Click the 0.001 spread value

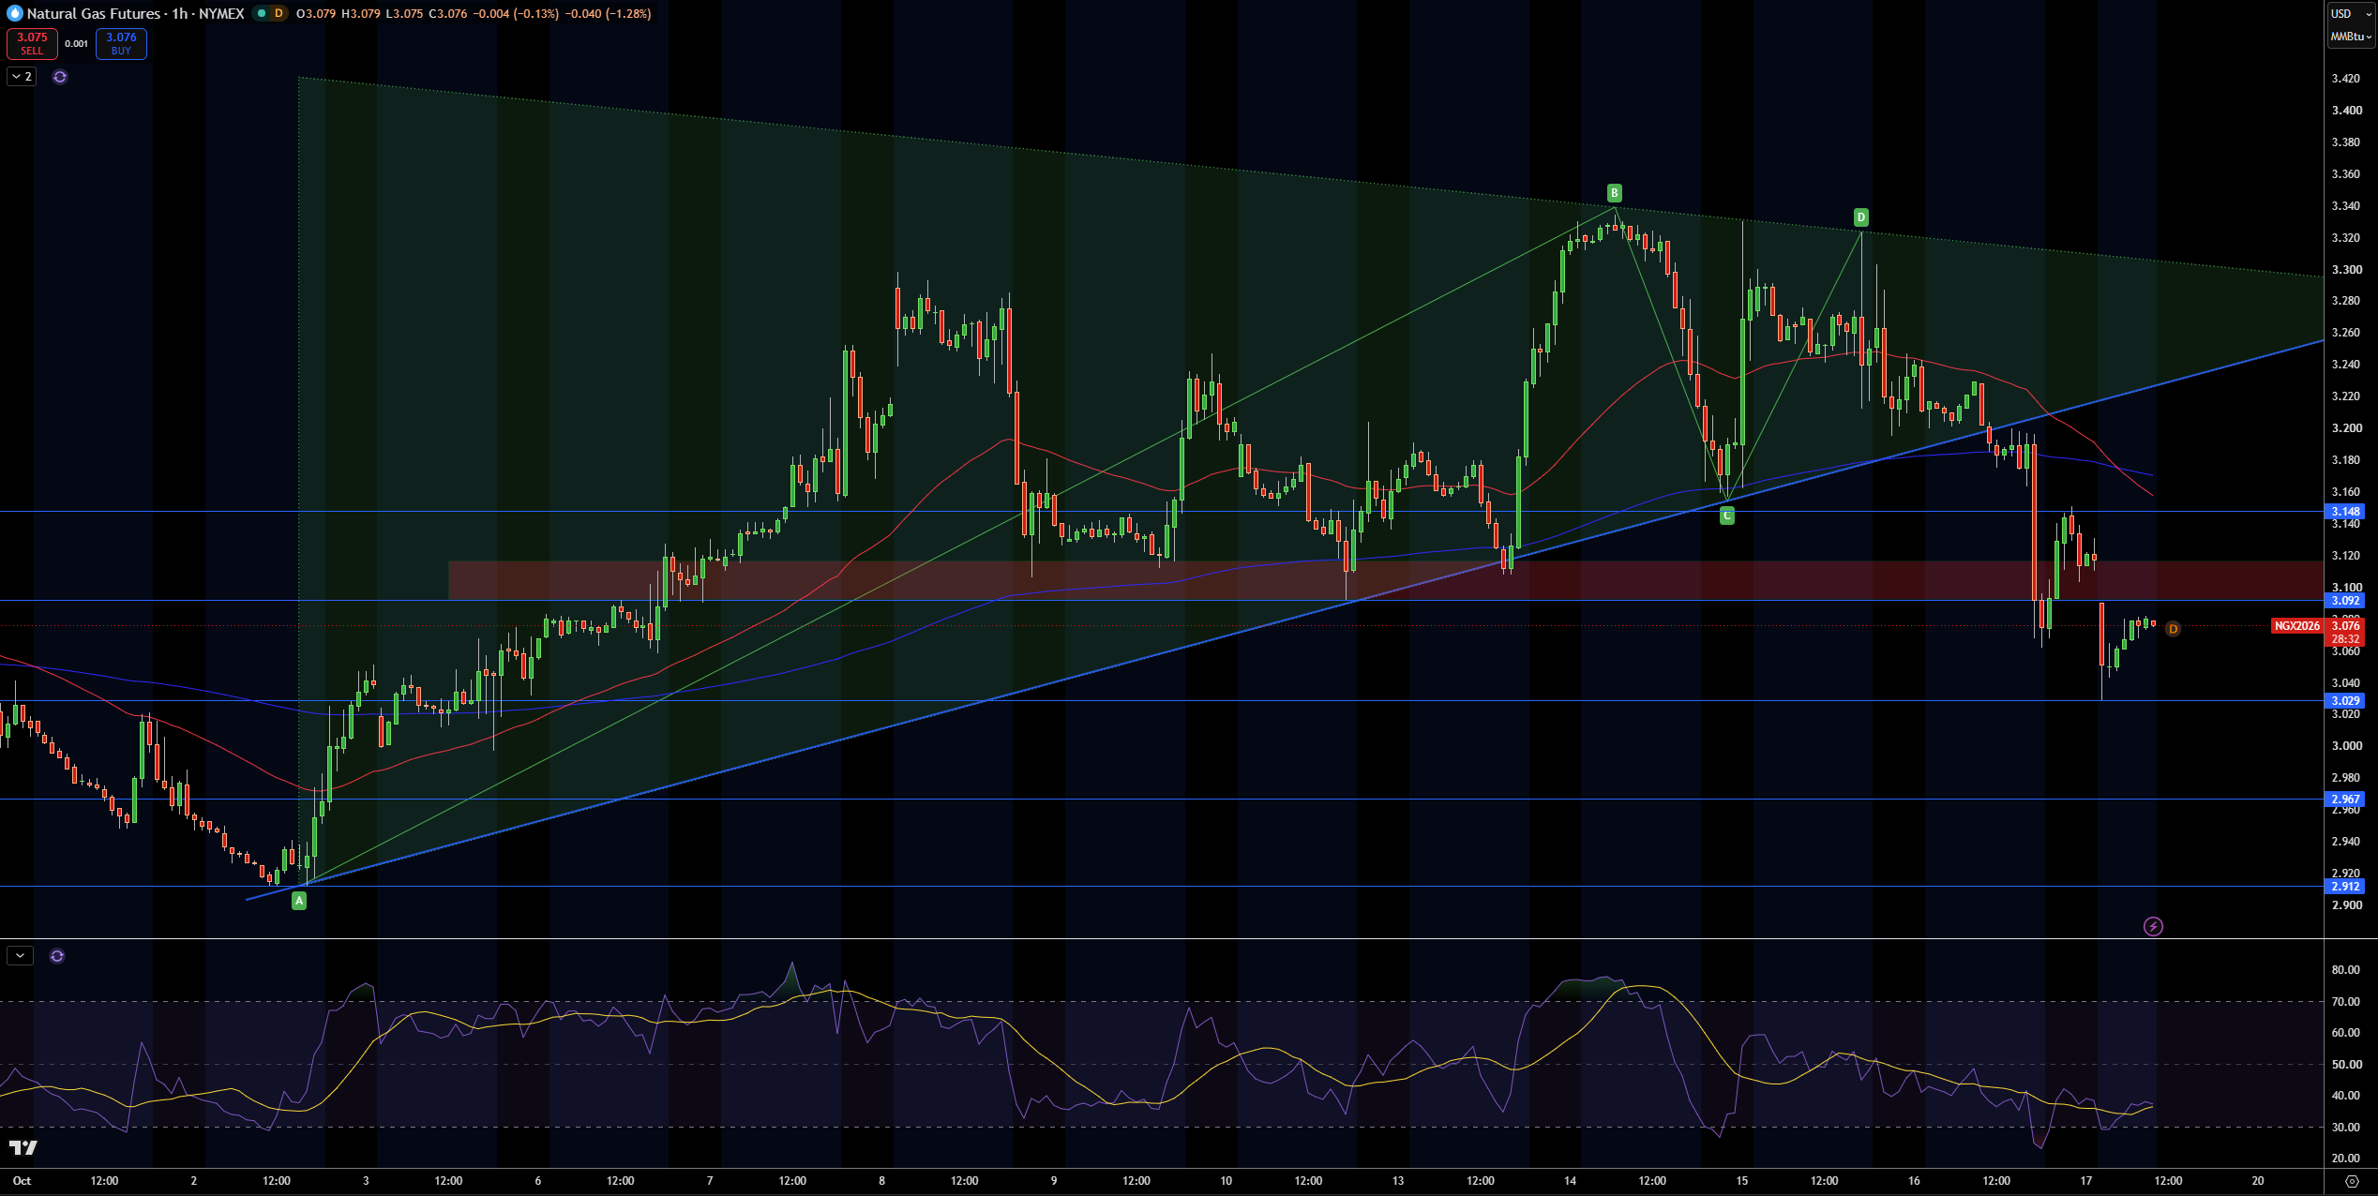[x=77, y=44]
